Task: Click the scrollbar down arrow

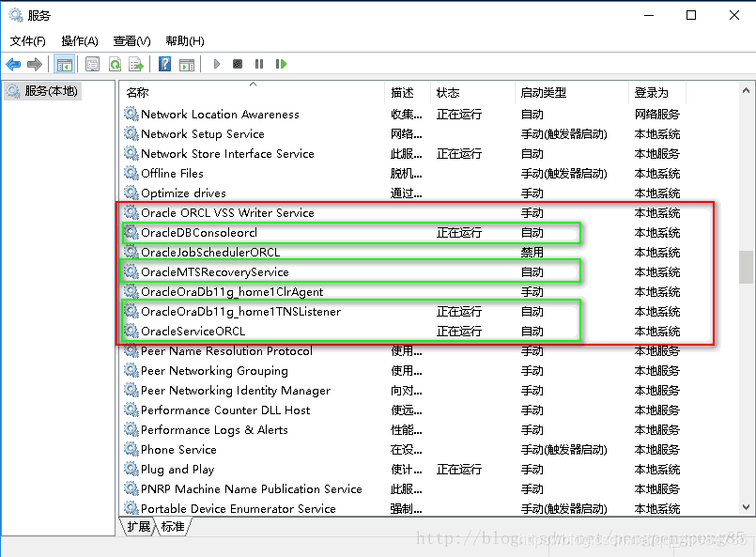Action: (x=746, y=507)
